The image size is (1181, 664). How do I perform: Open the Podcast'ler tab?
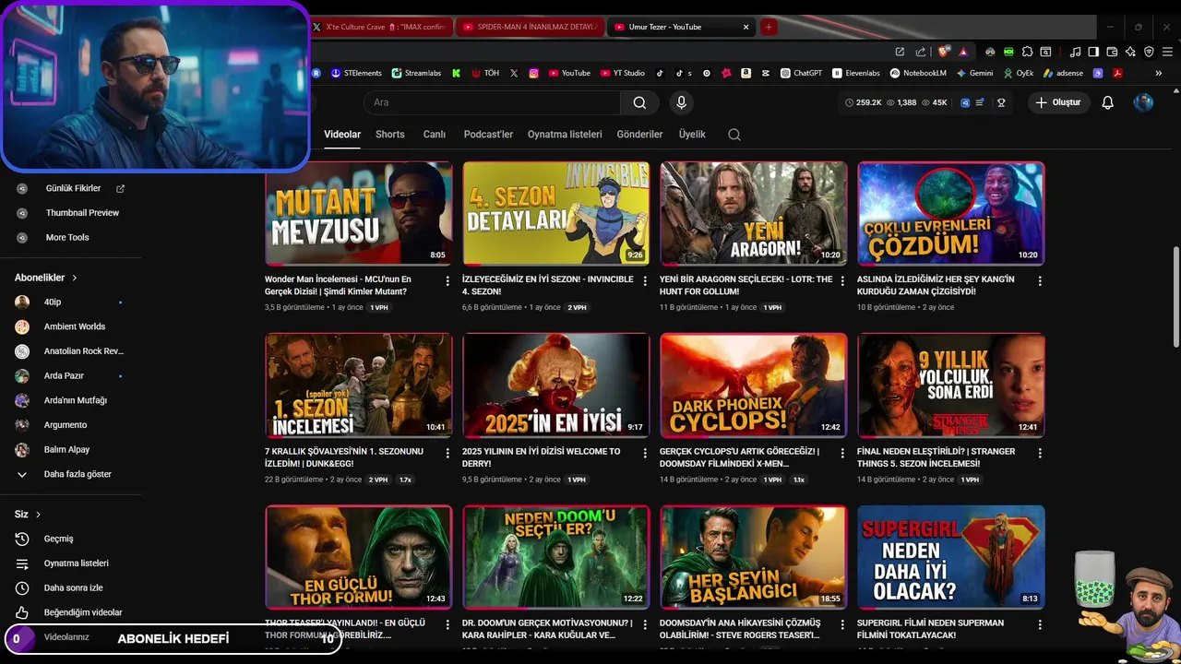[x=488, y=135]
